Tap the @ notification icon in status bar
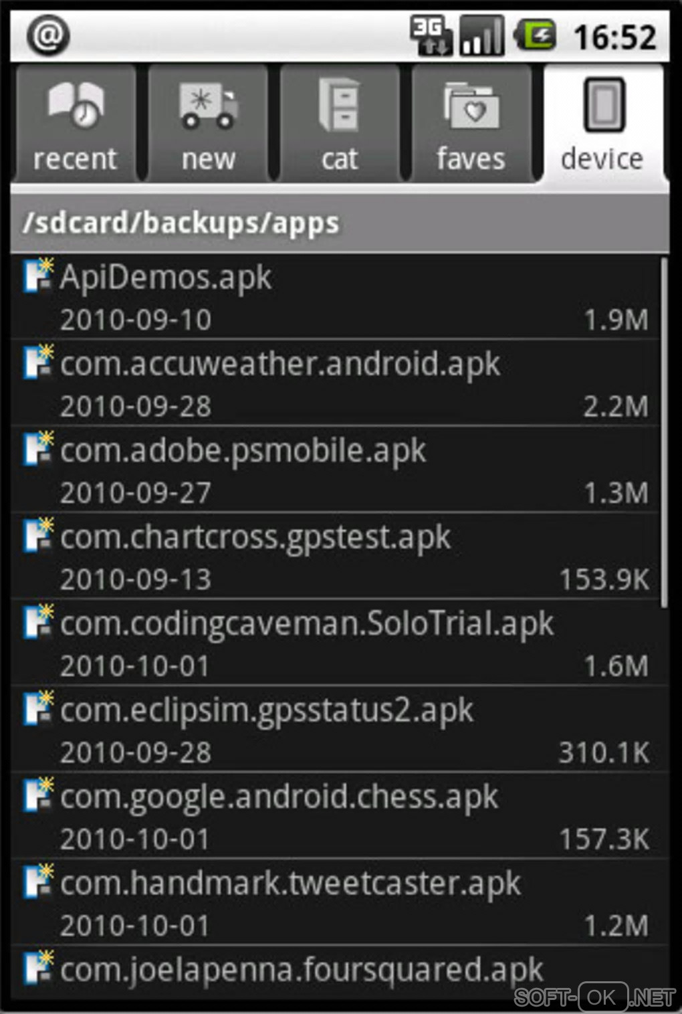The image size is (682, 1014). point(48,35)
